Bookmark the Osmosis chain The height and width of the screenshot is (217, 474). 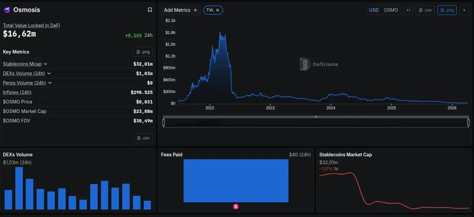coord(150,10)
